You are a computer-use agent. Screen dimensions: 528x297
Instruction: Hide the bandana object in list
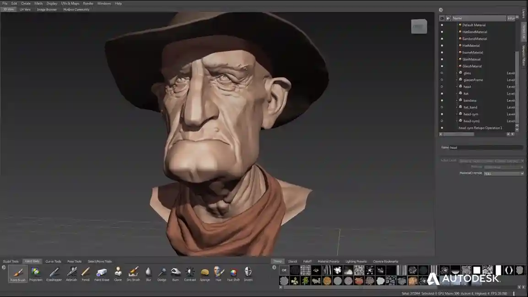[x=442, y=101]
